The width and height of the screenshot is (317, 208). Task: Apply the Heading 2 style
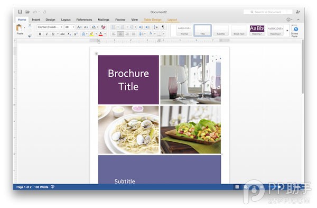click(275, 31)
